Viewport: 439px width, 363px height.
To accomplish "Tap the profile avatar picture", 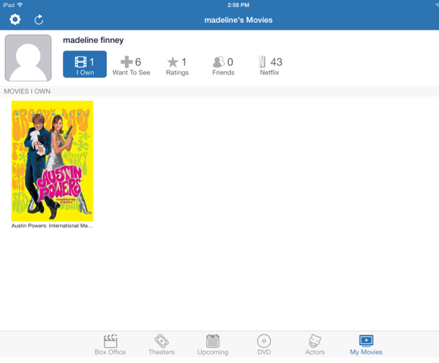I will coord(28,58).
